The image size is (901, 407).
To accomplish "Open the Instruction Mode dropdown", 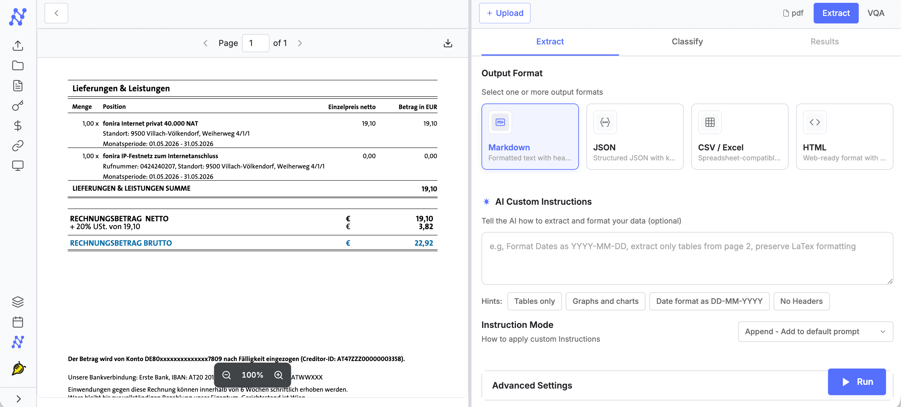I will [815, 332].
